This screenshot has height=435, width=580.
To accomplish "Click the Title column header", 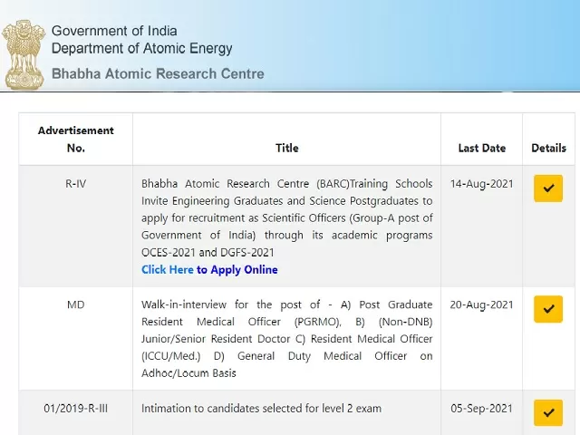I will point(286,139).
